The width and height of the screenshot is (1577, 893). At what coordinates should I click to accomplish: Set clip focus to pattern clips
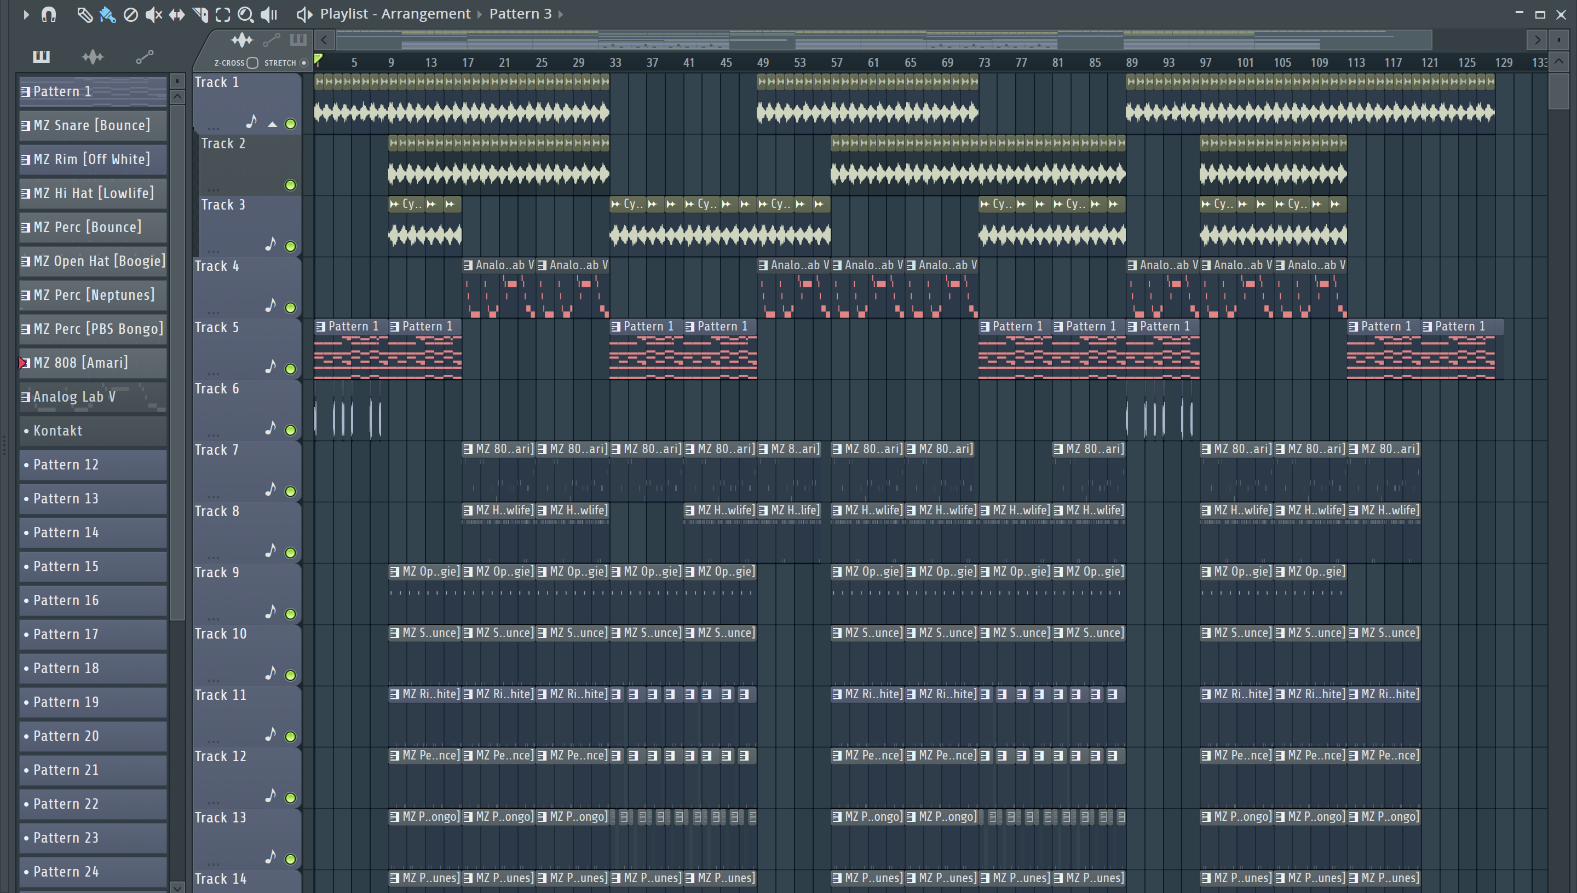[298, 40]
